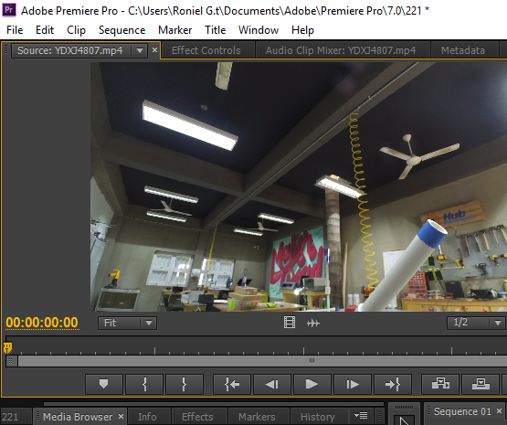Open the Edit menu
Screen dimensions: 507x425
click(45, 30)
